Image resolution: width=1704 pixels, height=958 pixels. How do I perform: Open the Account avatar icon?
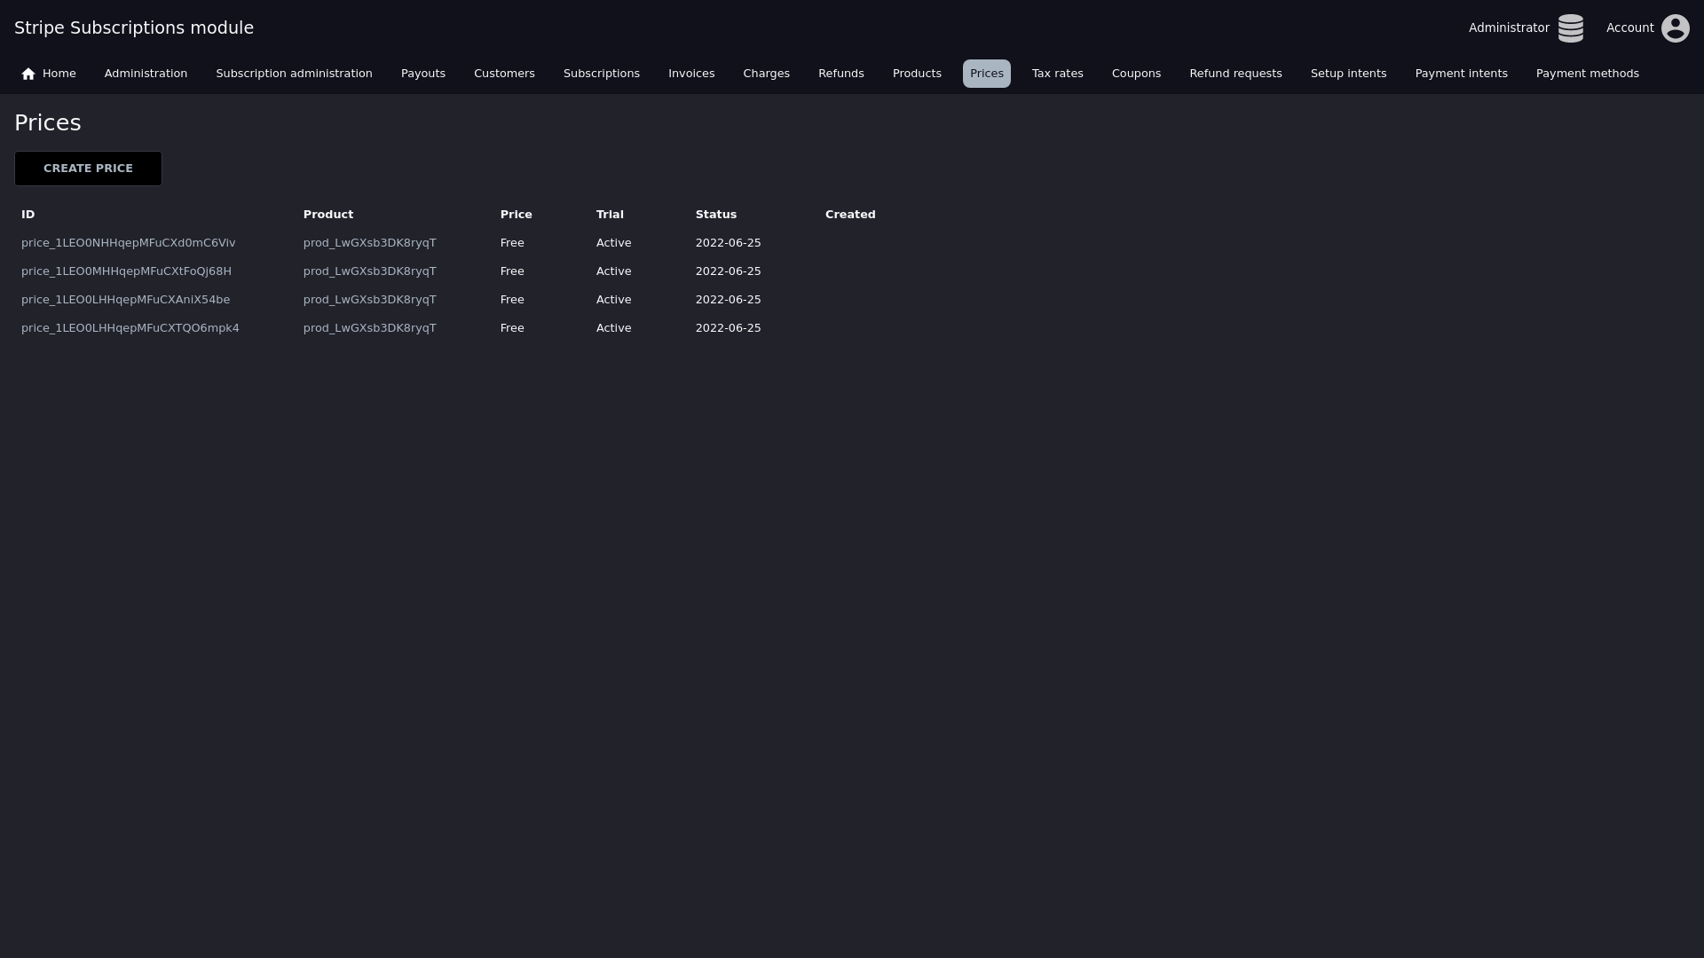pyautogui.click(x=1675, y=28)
